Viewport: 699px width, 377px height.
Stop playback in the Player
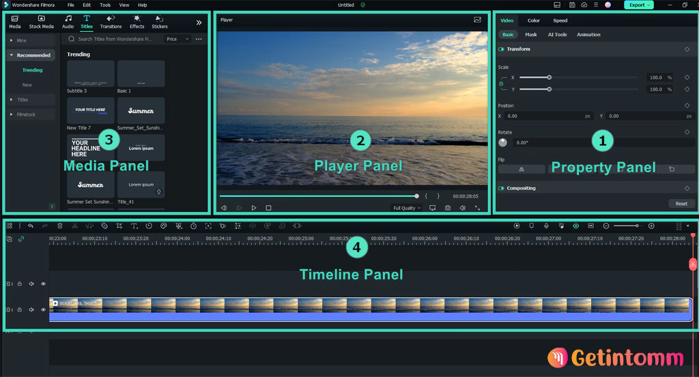[268, 208]
